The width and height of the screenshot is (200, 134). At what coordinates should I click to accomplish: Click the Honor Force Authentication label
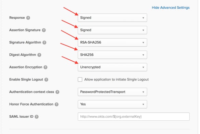(x=31, y=104)
